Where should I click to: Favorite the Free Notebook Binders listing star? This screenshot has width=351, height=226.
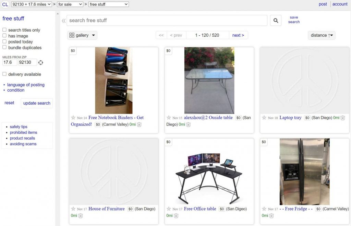click(x=73, y=118)
